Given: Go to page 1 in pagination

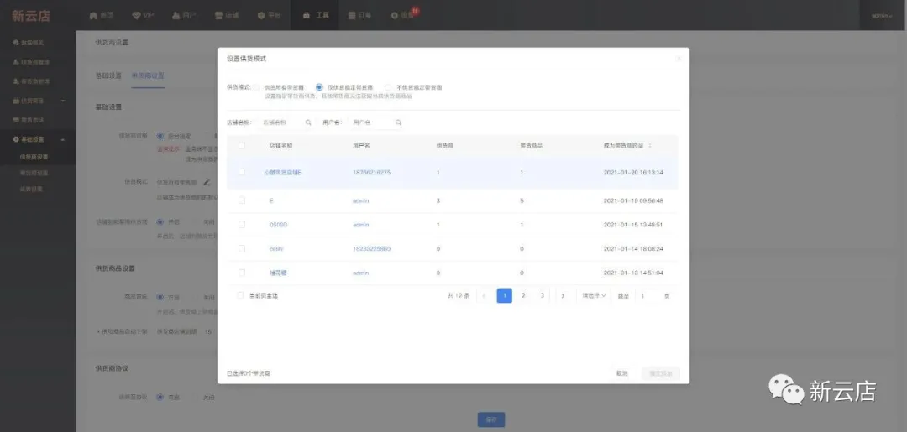Looking at the screenshot, I should coord(505,296).
